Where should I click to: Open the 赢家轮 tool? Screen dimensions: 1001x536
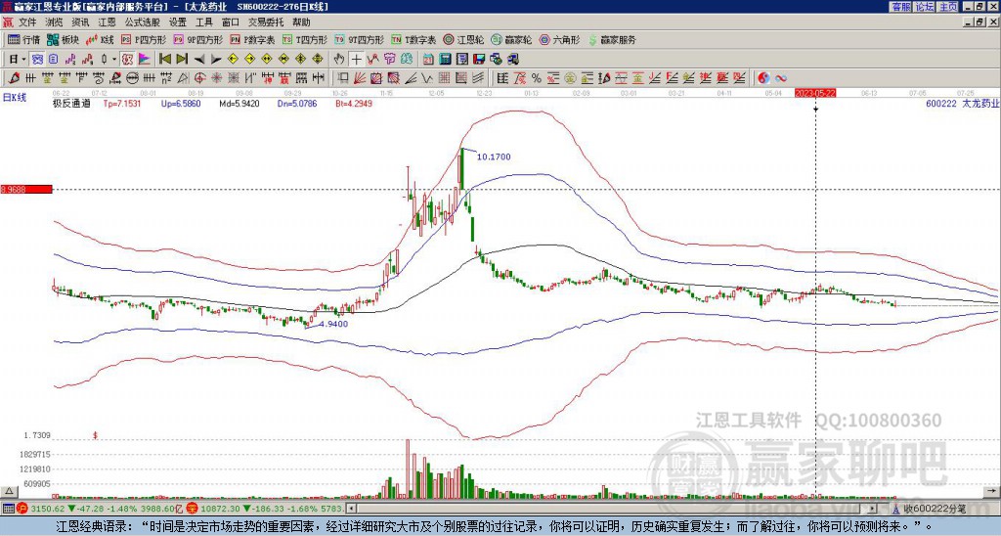pyautogui.click(x=511, y=39)
